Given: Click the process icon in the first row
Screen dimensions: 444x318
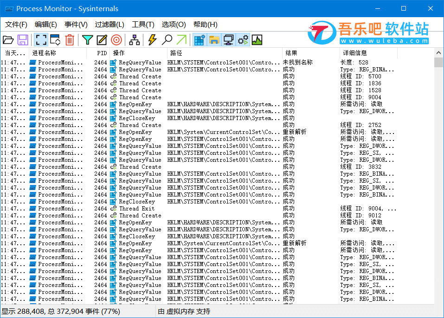Looking at the screenshot, I should coord(33,63).
